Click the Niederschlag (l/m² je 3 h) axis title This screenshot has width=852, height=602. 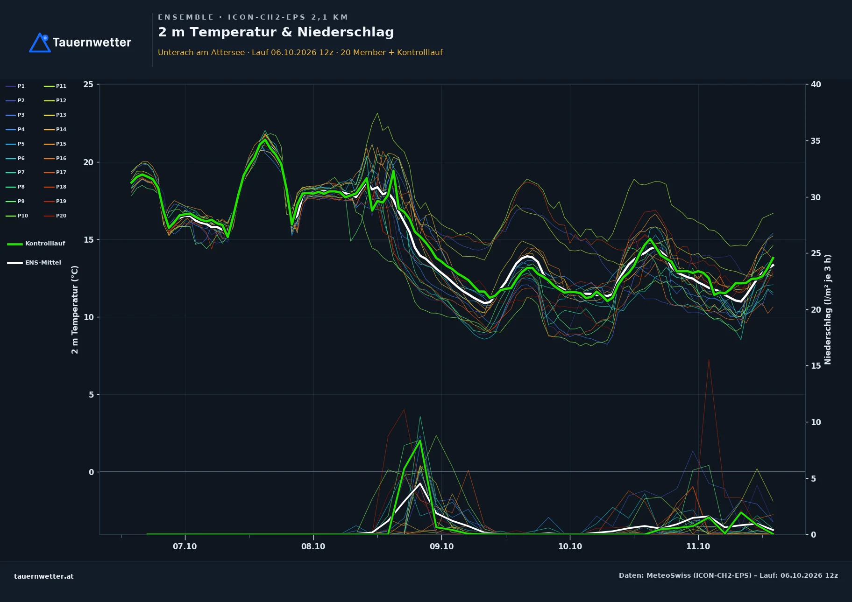point(828,309)
